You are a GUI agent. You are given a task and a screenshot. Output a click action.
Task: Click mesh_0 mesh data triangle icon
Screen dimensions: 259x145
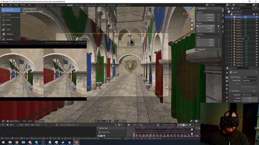click(246, 20)
